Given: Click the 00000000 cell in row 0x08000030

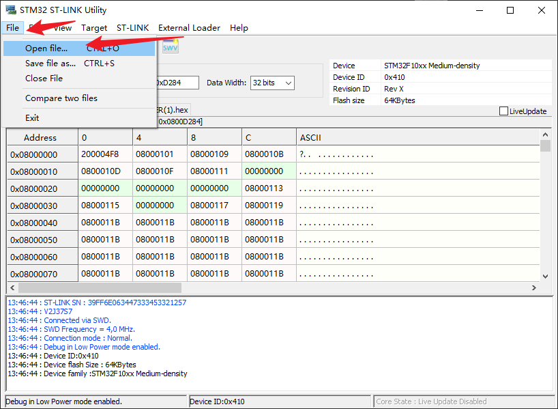Looking at the screenshot, I should point(160,206).
